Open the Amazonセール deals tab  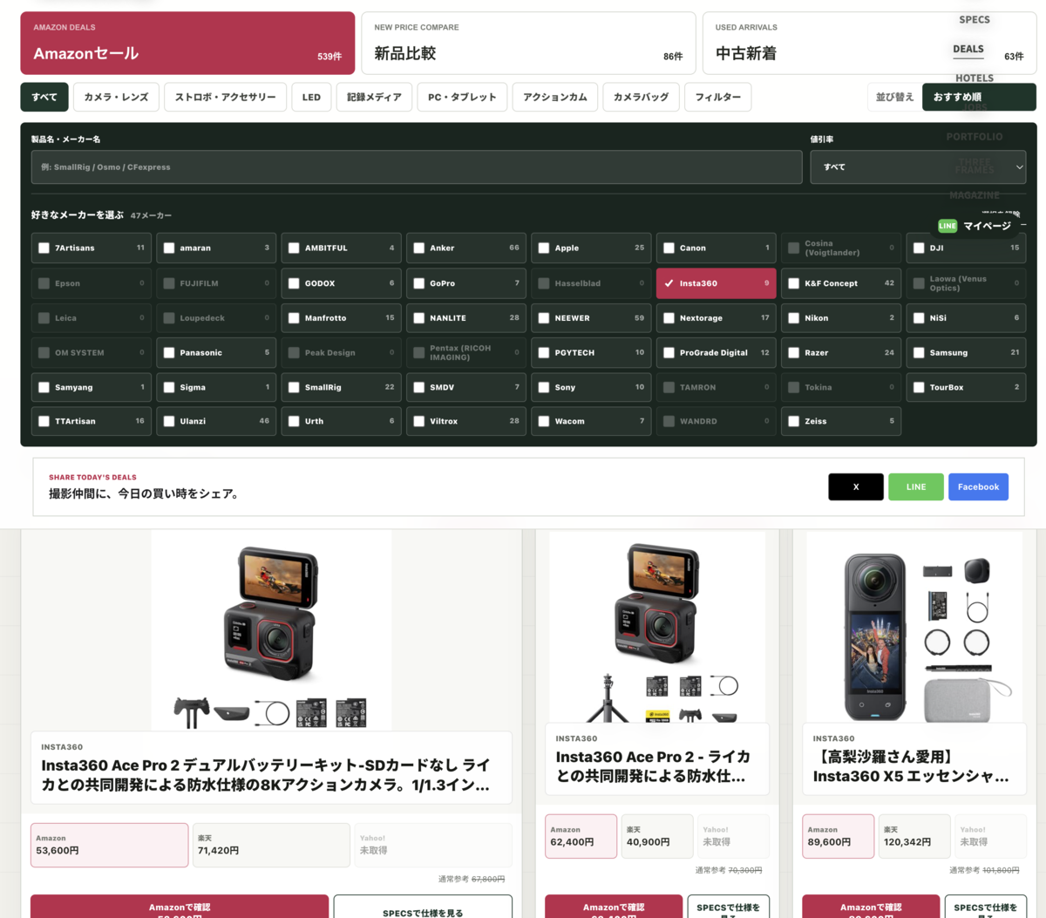pos(187,43)
